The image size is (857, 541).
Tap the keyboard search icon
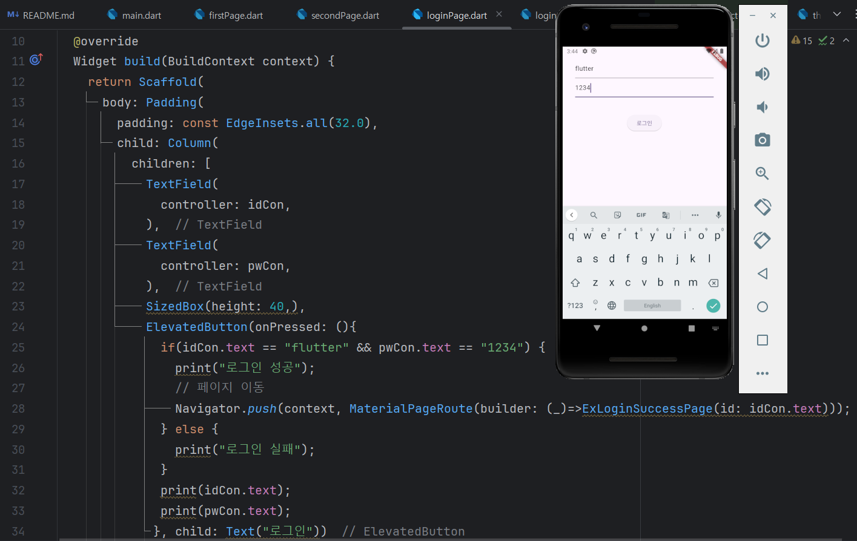point(594,215)
